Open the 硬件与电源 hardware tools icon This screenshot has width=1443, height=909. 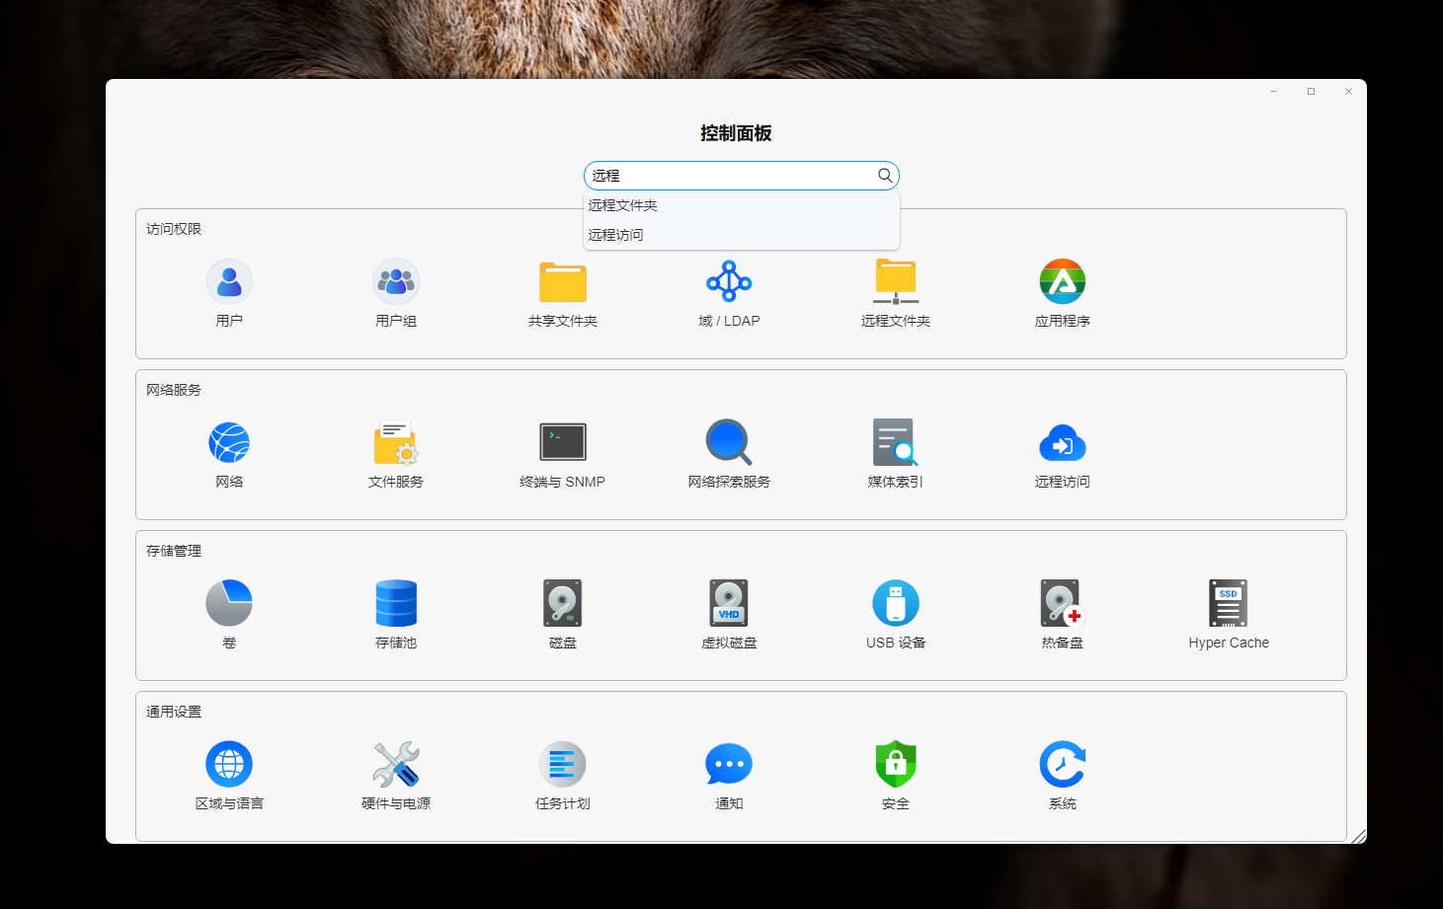click(x=396, y=764)
